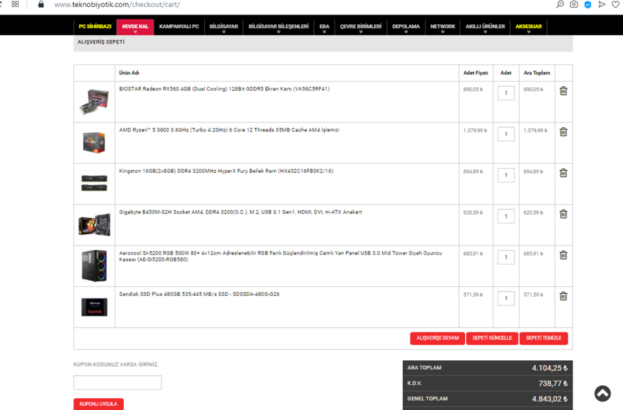Image resolution: width=623 pixels, height=410 pixels.
Task: Open BIOSTAR Radeon RX560 product thumbnail
Action: (x=94, y=102)
